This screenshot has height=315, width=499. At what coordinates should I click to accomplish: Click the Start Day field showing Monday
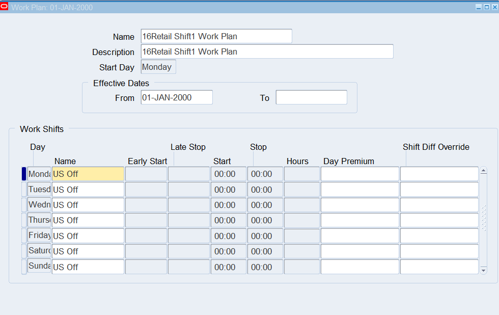click(158, 67)
